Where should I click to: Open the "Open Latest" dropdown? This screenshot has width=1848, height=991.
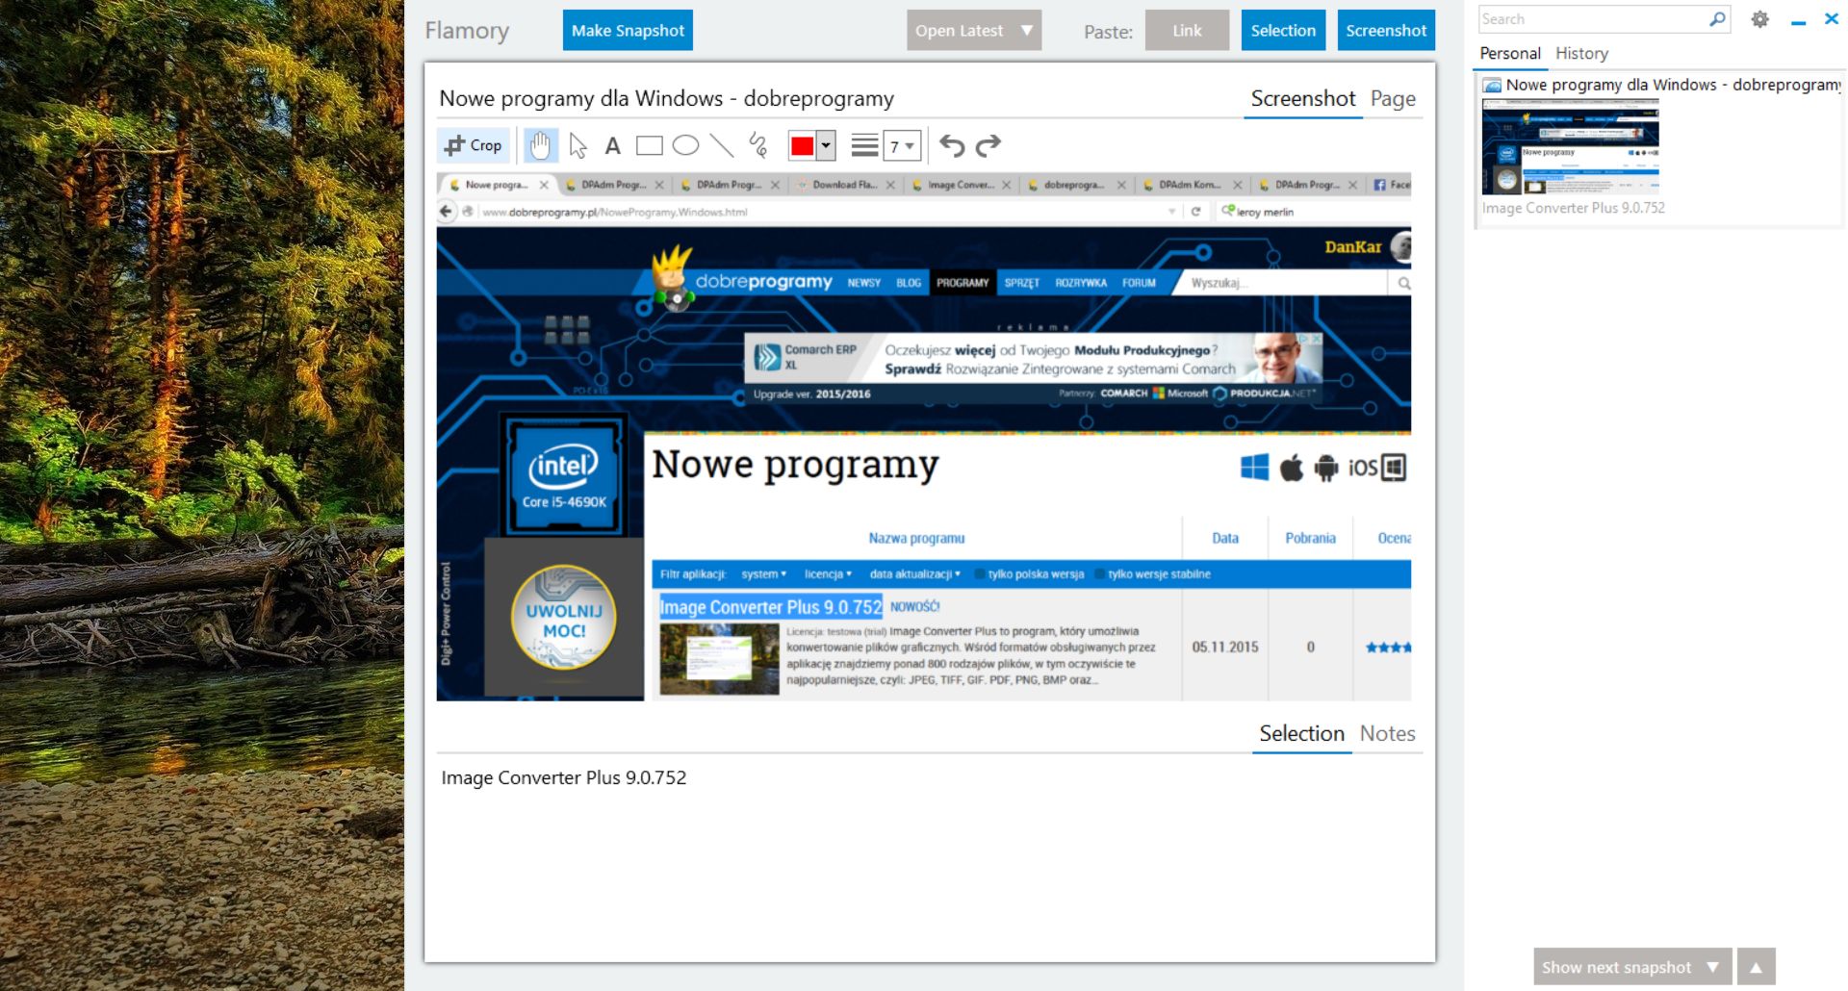(x=973, y=30)
